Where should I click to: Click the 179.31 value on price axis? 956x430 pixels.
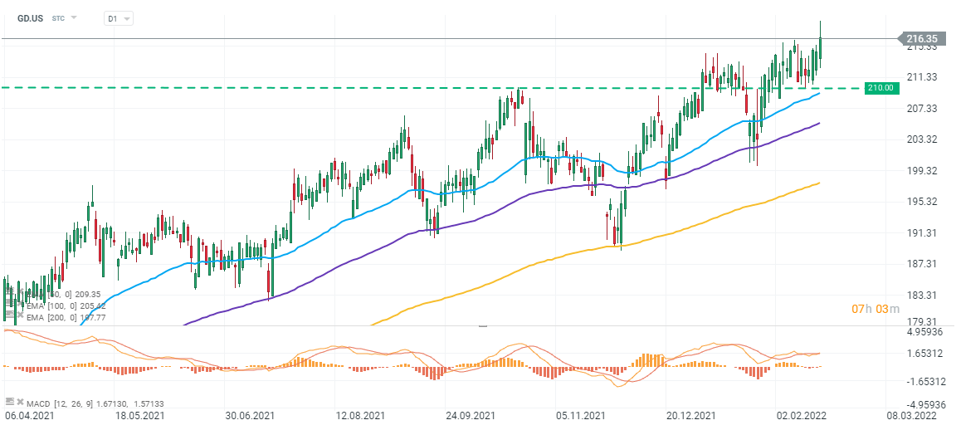point(921,321)
